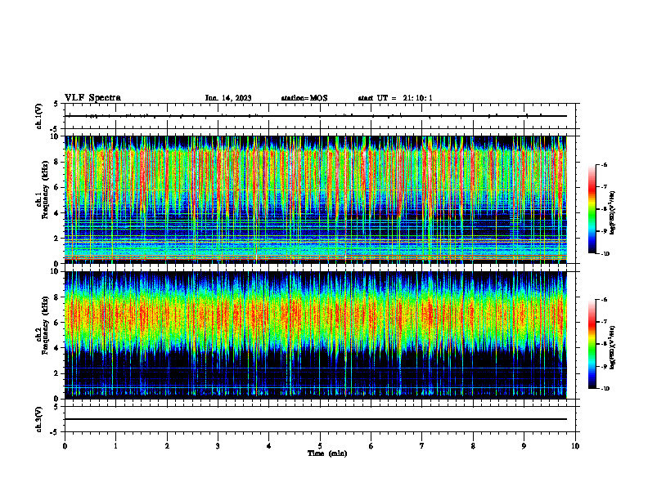Click time axis tick label "9"
Image resolution: width=648 pixels, height=500 pixels.
(524, 446)
